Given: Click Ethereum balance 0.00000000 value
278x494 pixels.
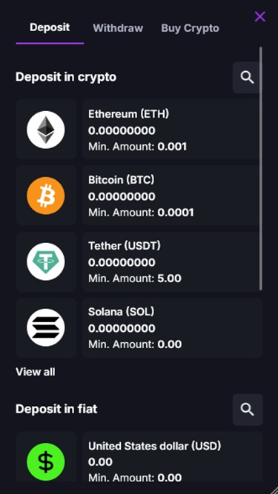Looking at the screenshot, I should (x=122, y=130).
